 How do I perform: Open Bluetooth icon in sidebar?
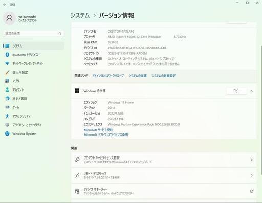(7, 55)
